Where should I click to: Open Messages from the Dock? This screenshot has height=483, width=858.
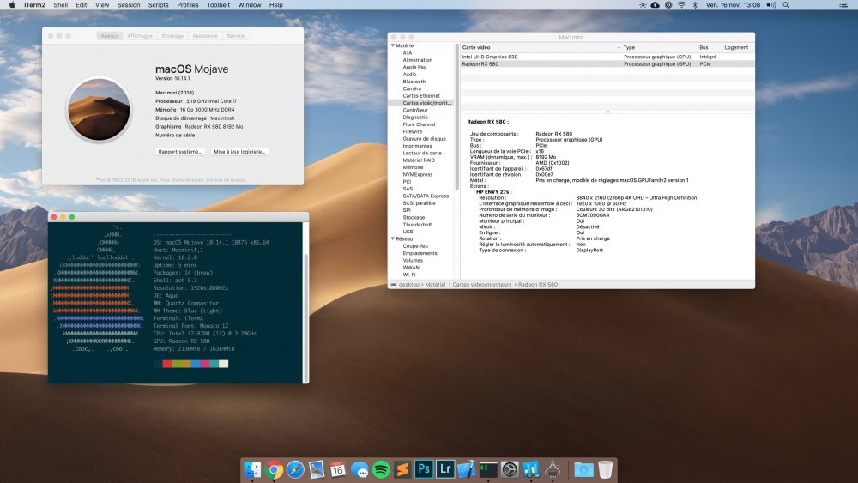(360, 469)
